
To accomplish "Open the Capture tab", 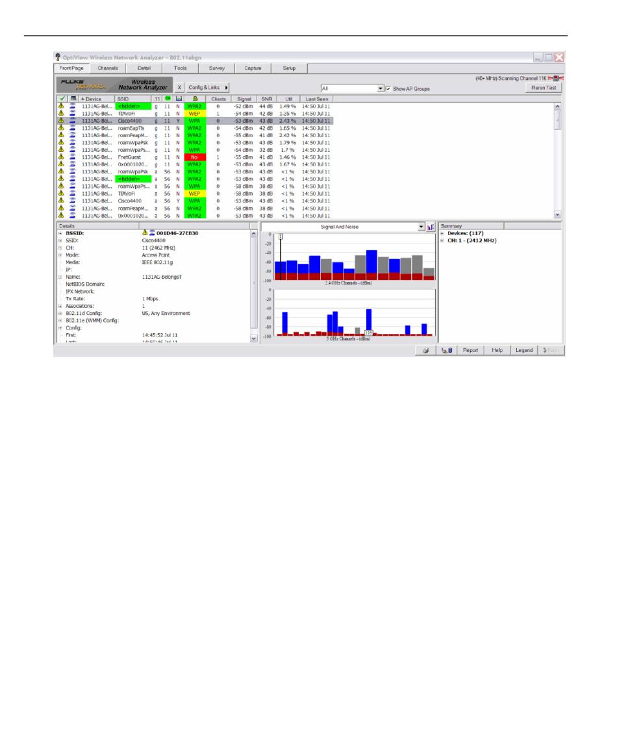I will click(x=253, y=68).
